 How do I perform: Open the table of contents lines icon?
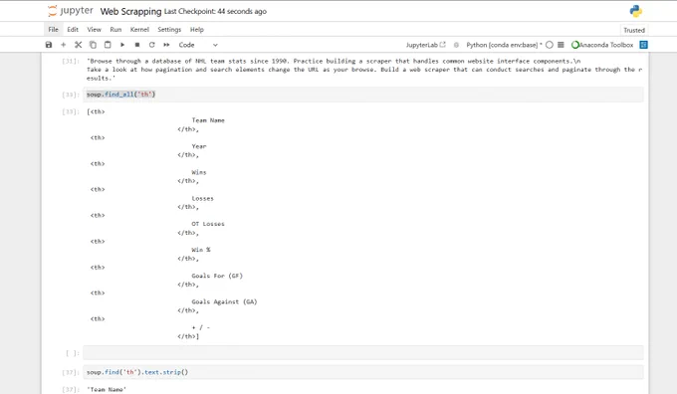(561, 45)
